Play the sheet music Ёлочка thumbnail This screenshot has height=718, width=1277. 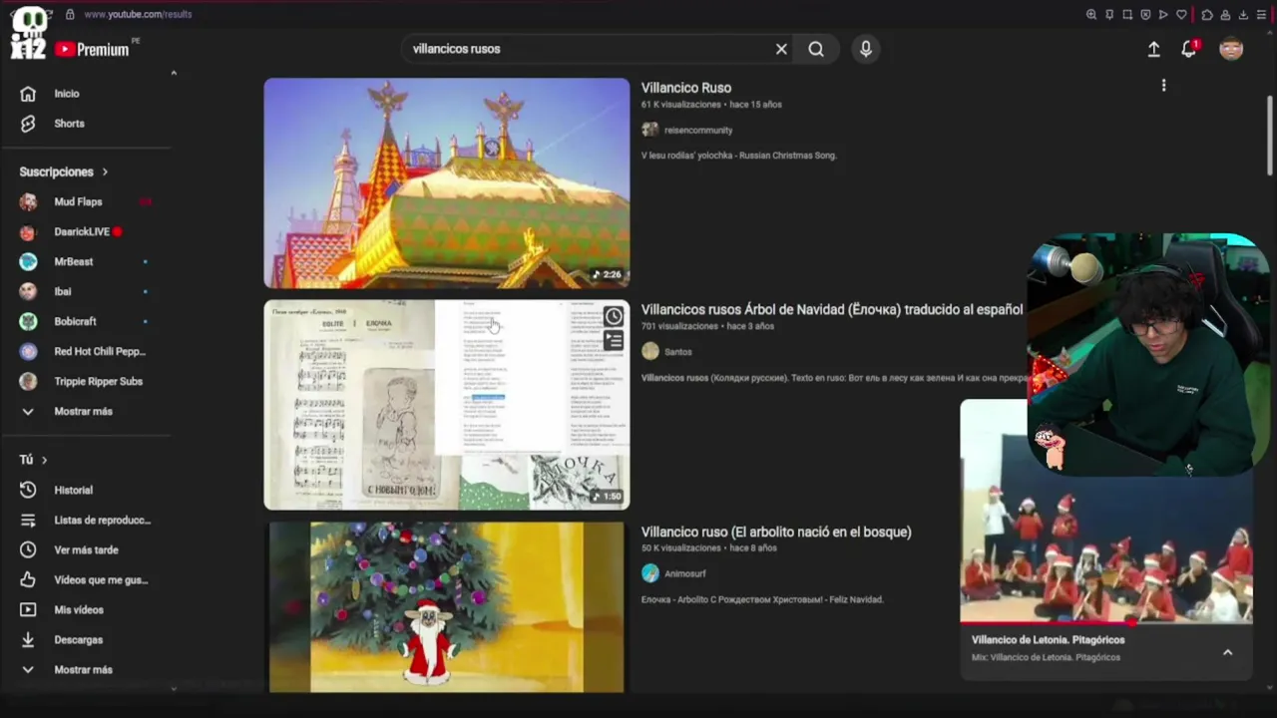click(x=447, y=405)
